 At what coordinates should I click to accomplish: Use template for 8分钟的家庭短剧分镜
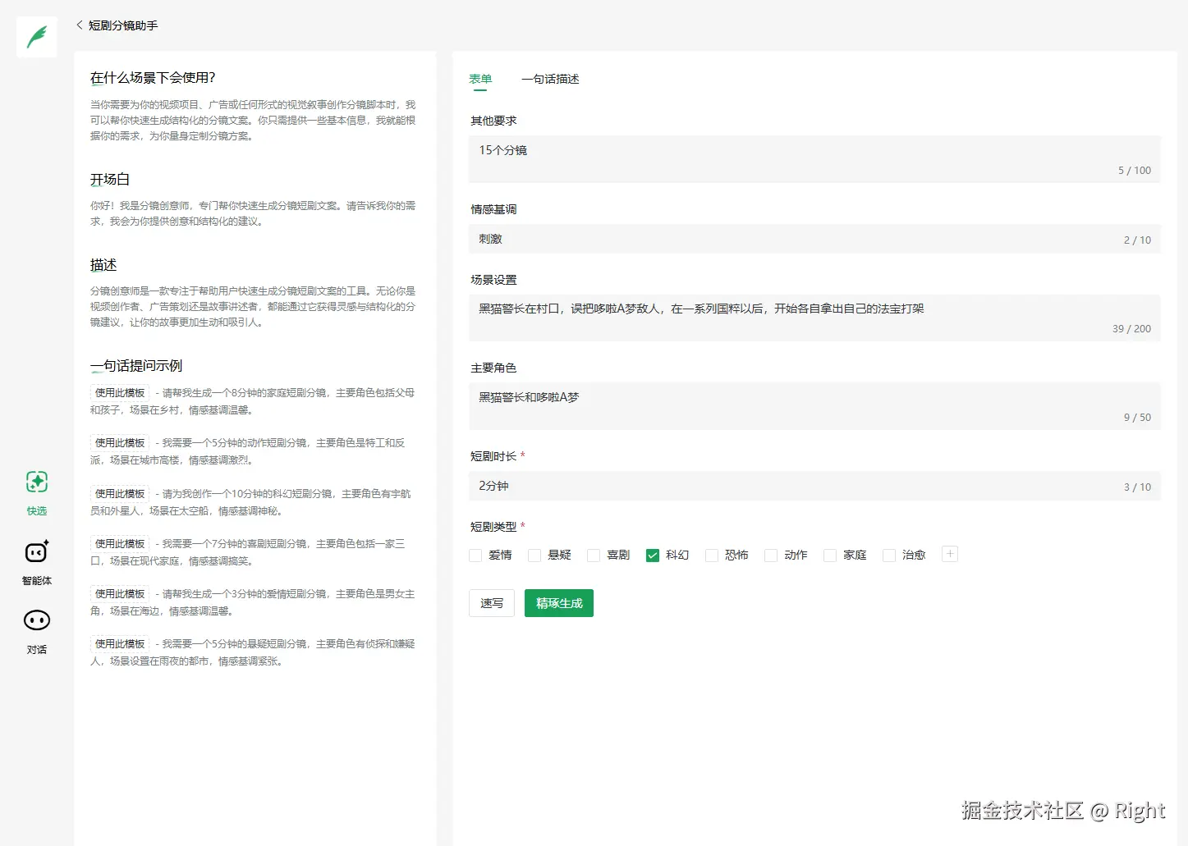coord(120,393)
